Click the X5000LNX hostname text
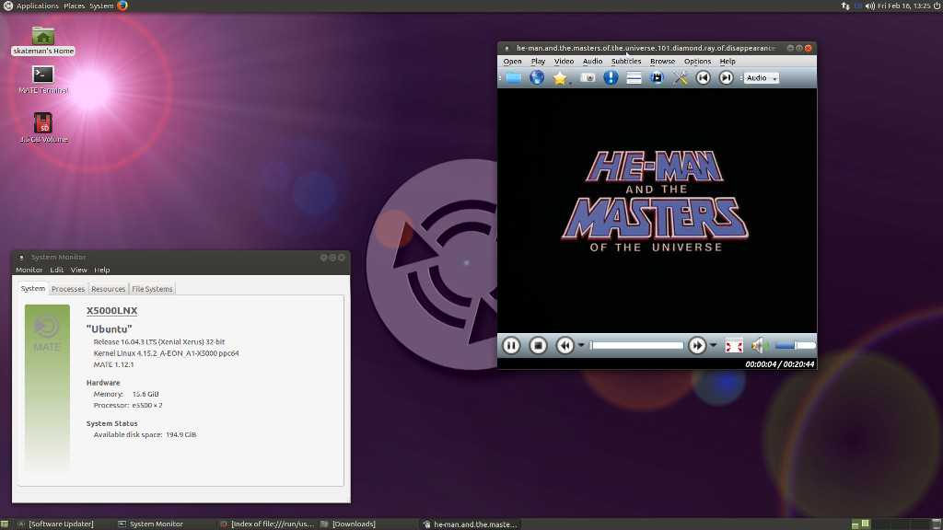943x530 pixels. (x=111, y=311)
